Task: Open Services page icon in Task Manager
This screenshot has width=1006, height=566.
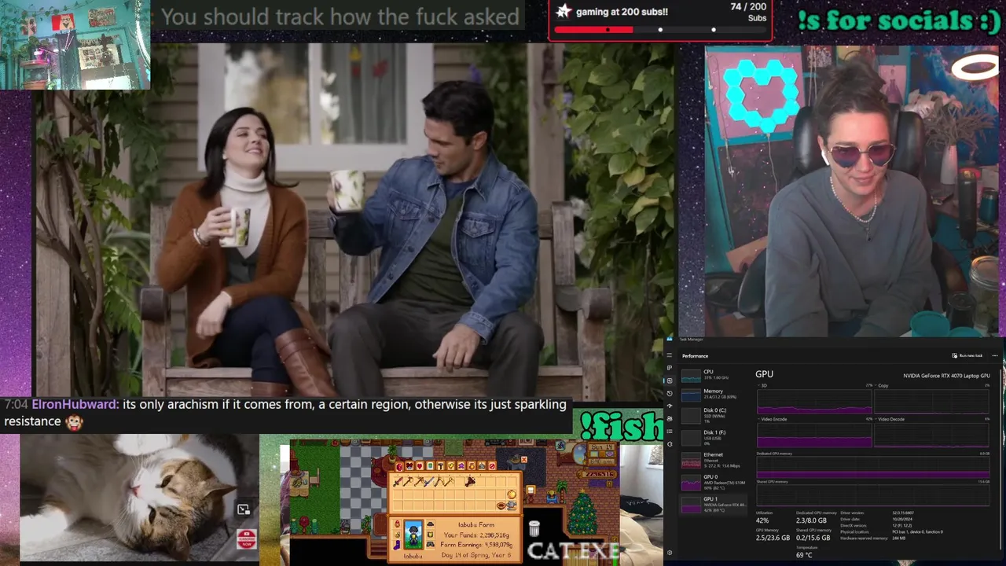Action: (670, 444)
